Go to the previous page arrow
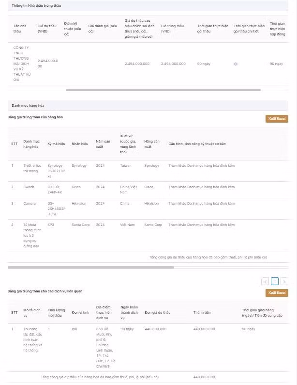The image size is (297, 385). pos(265,281)
